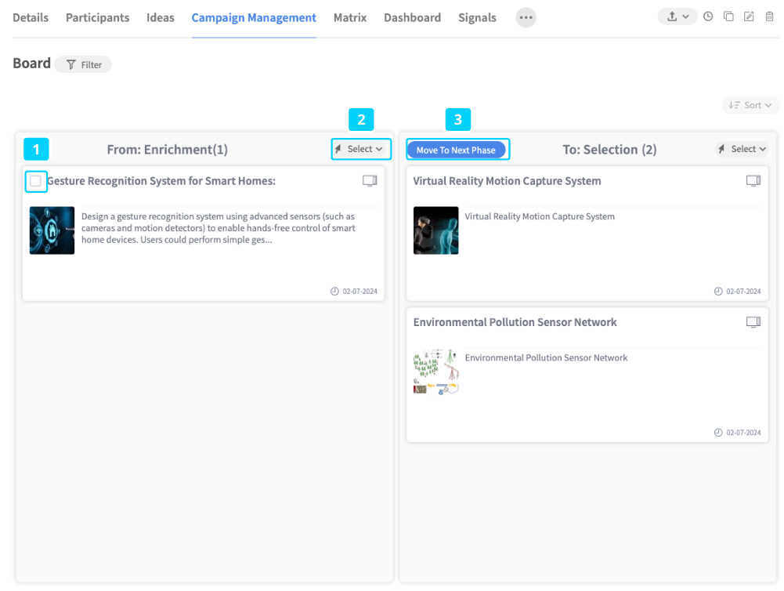Image resolution: width=784 pixels, height=591 pixels.
Task: Click the edit pencil icon
Action: (749, 16)
